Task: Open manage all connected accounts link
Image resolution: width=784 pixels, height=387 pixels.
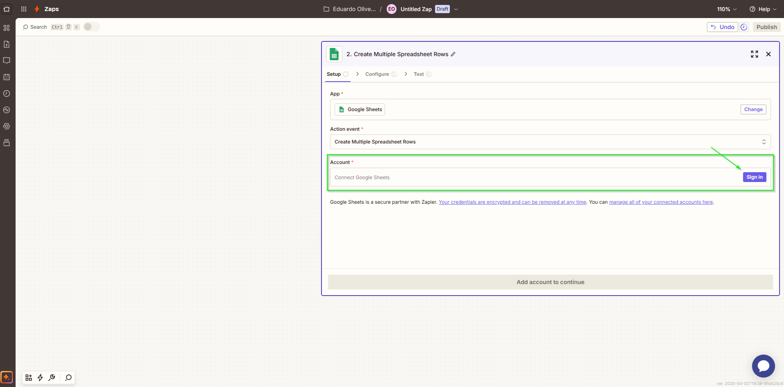Action: pyautogui.click(x=661, y=202)
